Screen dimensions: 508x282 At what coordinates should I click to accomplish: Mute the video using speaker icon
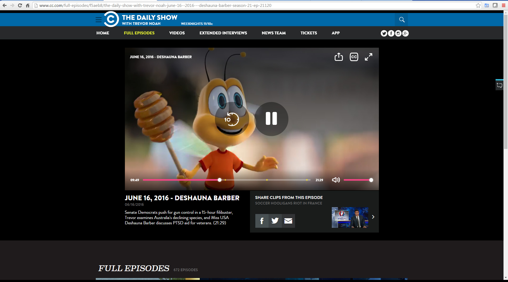tap(336, 180)
